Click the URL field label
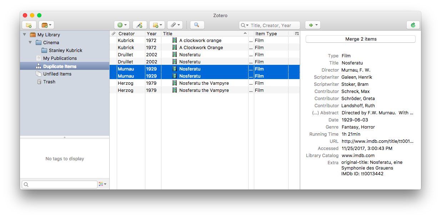The image size is (441, 218). (334, 141)
